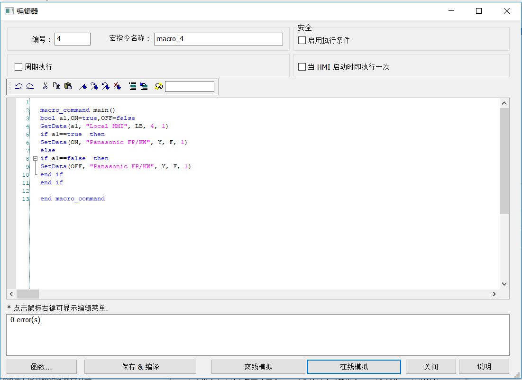Click the Redo toolbar icon
The width and height of the screenshot is (522, 380).
click(30, 86)
